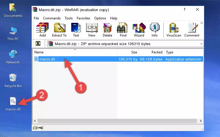Image resolution: width=220 pixels, height=137 pixels.
Task: Click the horizontal scrollbar right arrow
Action: [201, 121]
